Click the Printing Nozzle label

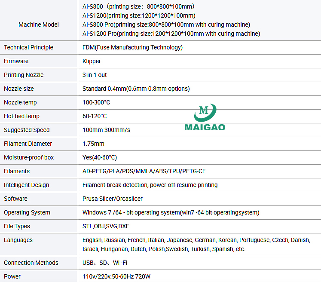24,75
